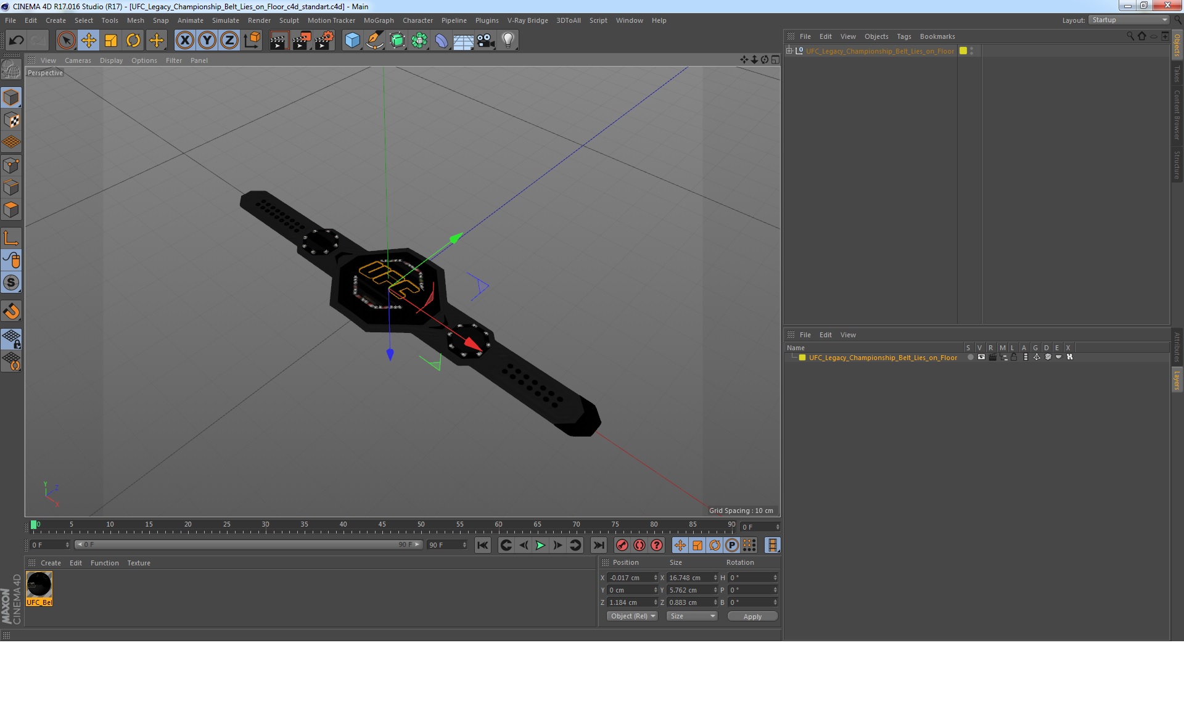
Task: Click the yellow swatch in Layer Manager
Action: point(802,358)
